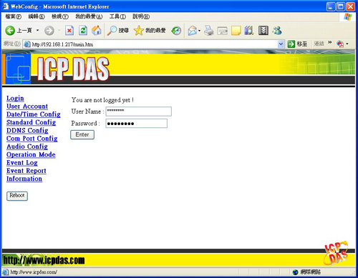This screenshot has height=278, width=358.
Task: Open the Event Log link
Action: 22,163
